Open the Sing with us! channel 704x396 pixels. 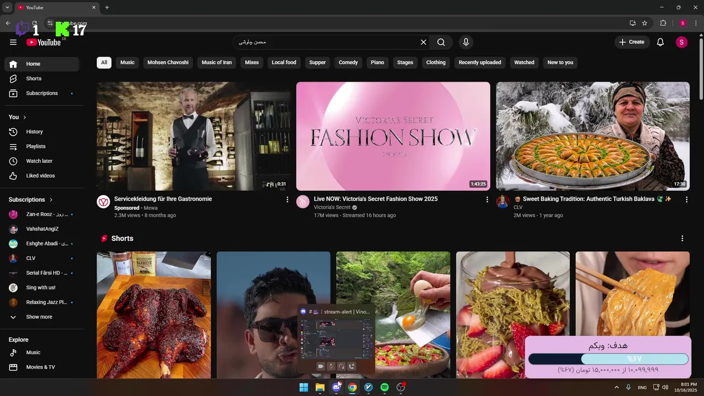click(42, 288)
